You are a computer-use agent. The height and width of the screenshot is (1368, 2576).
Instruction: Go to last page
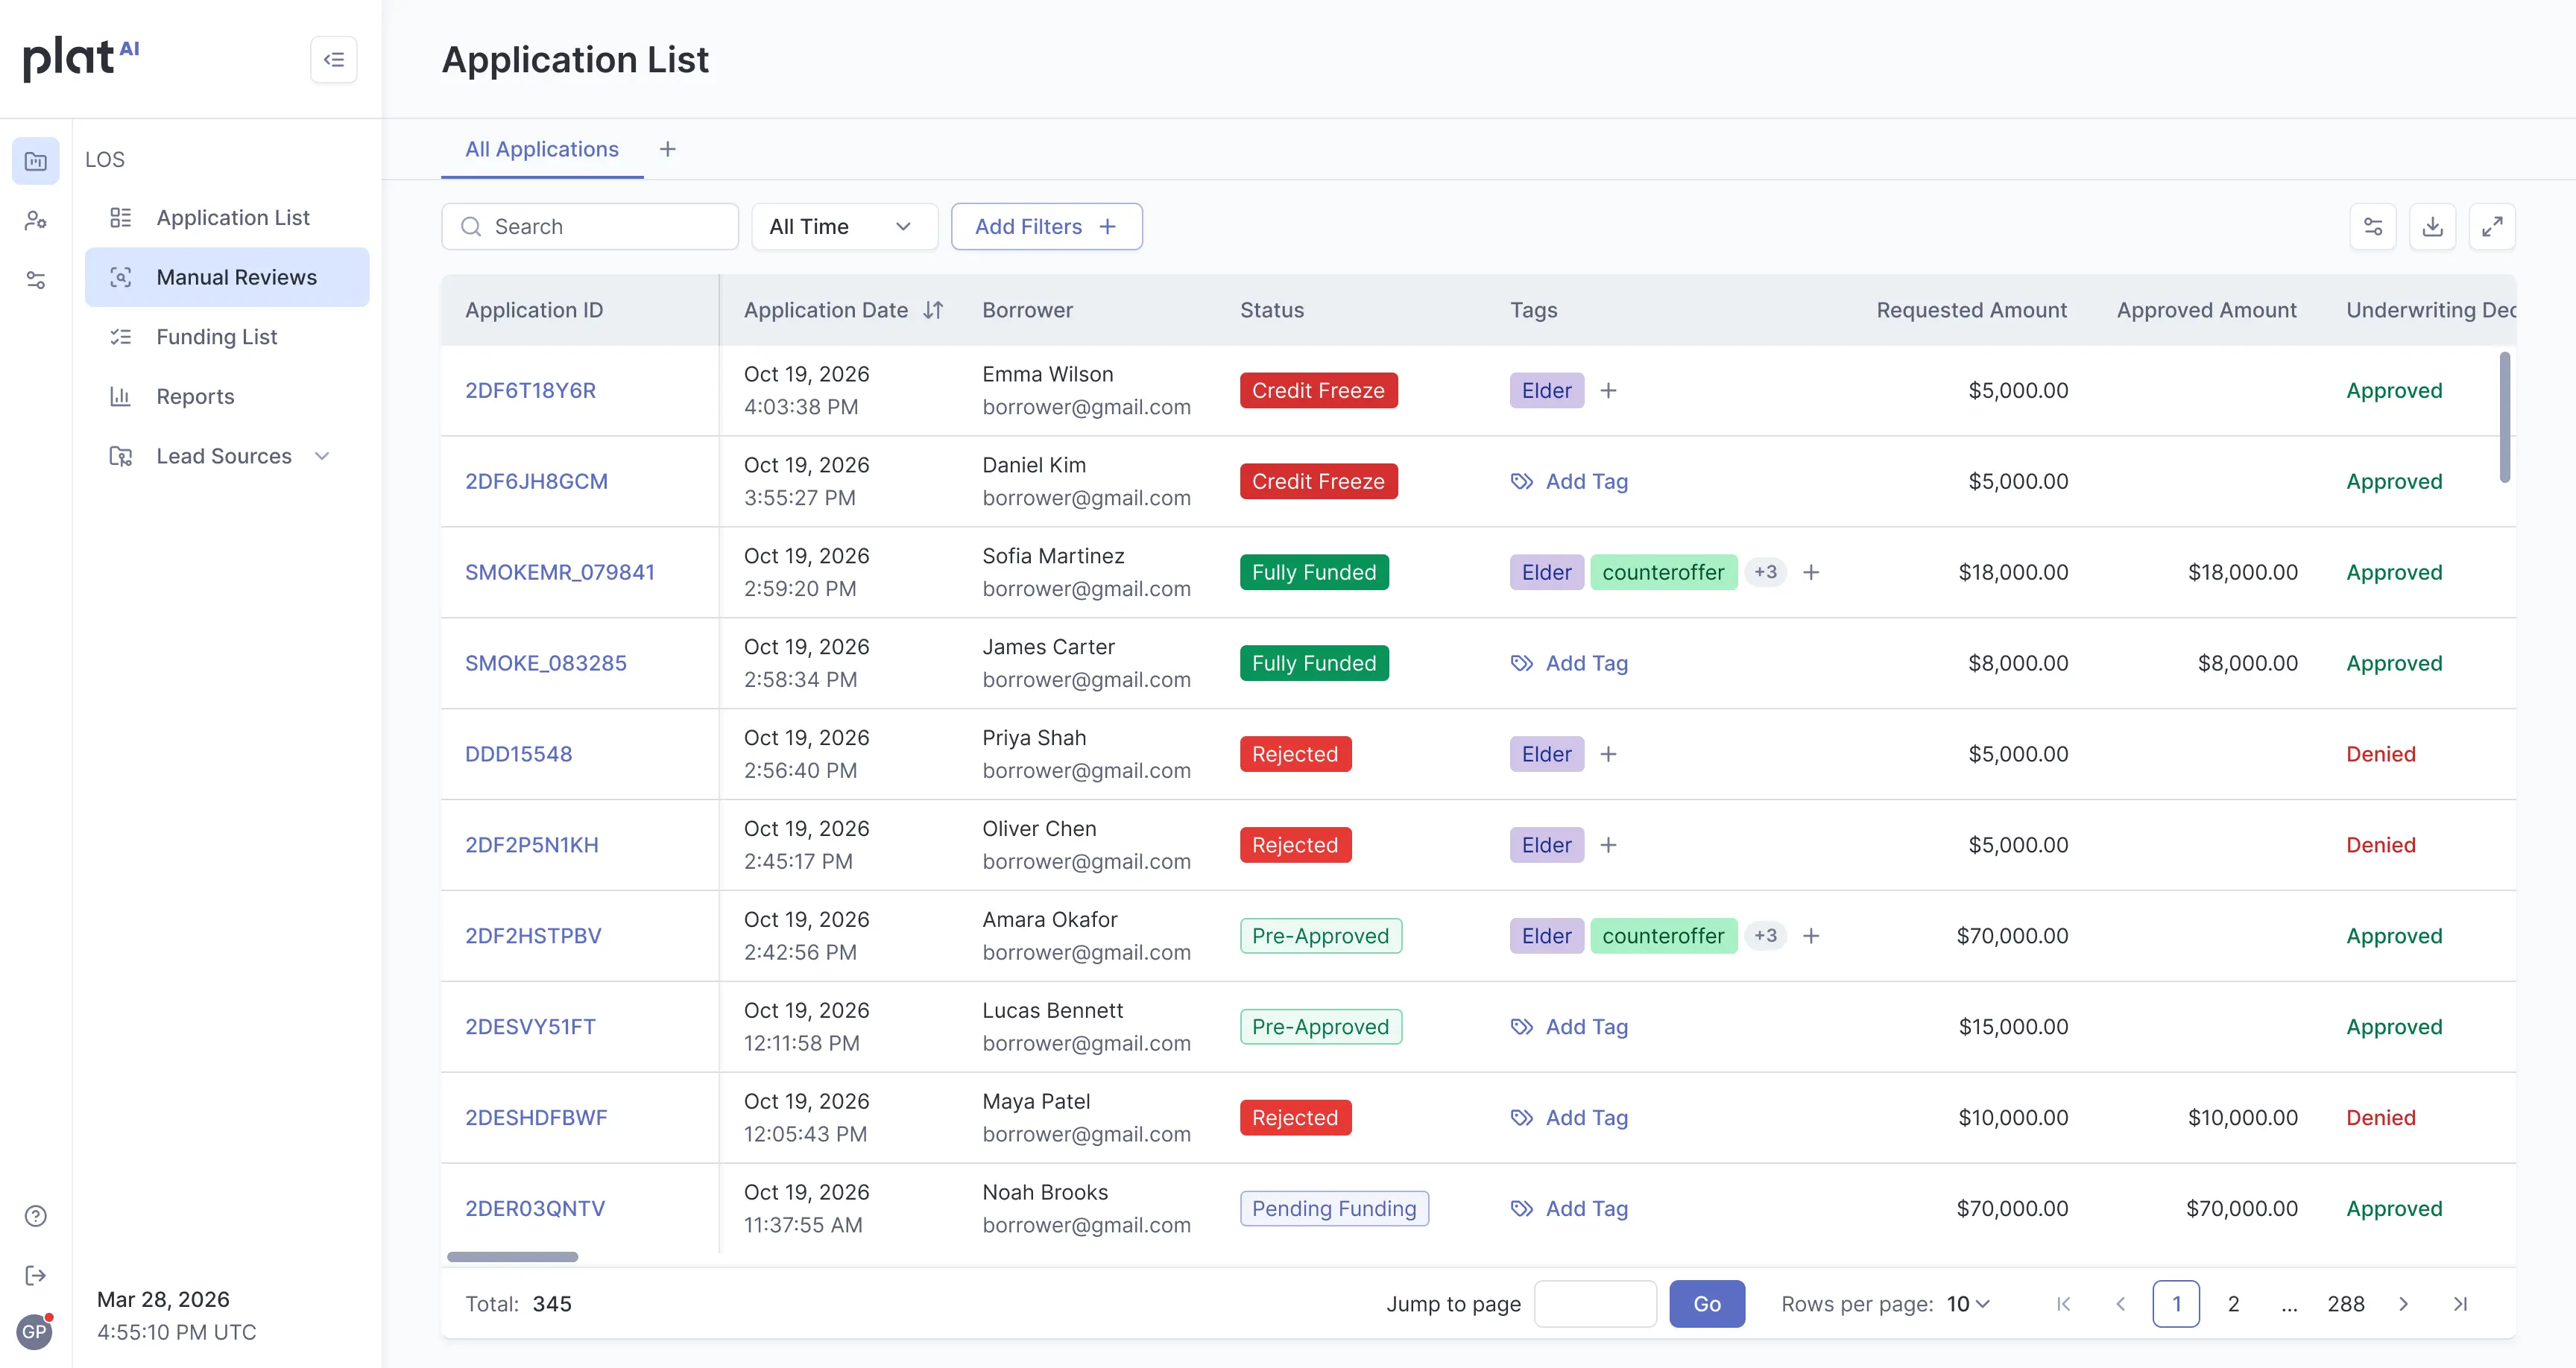pyautogui.click(x=2461, y=1304)
